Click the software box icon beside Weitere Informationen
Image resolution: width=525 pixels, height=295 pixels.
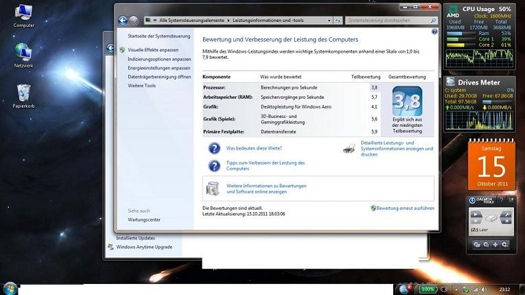point(213,189)
